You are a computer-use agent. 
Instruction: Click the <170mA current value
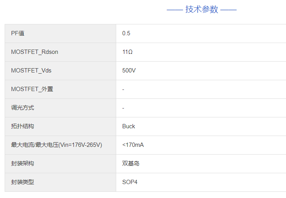[x=133, y=145]
